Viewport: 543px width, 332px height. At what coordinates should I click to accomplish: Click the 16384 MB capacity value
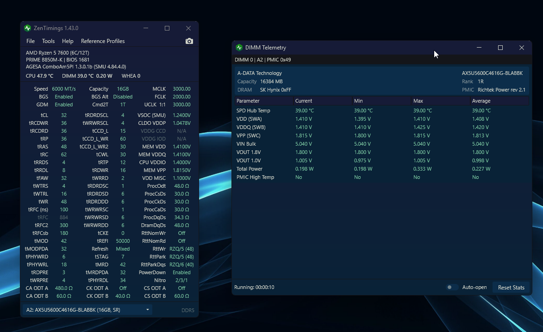[271, 81]
